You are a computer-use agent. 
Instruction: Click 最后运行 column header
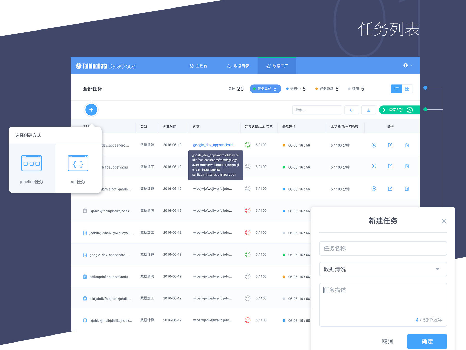(289, 126)
